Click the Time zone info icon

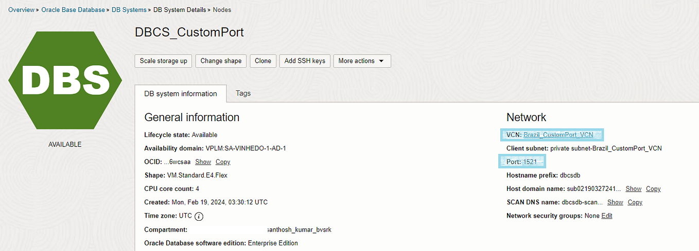pyautogui.click(x=199, y=216)
